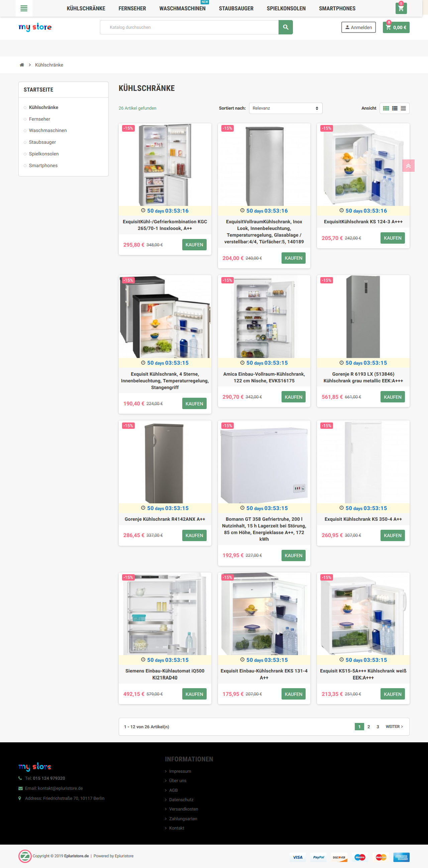
Task: Open the Waschmaschinen top menu
Action: coord(182,8)
